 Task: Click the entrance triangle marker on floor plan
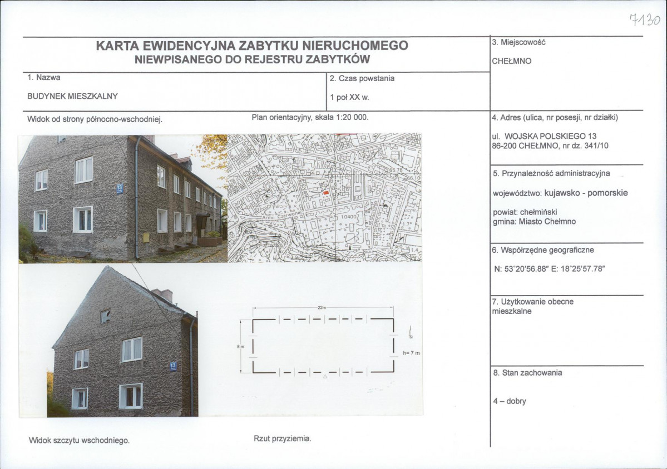[x=325, y=376]
